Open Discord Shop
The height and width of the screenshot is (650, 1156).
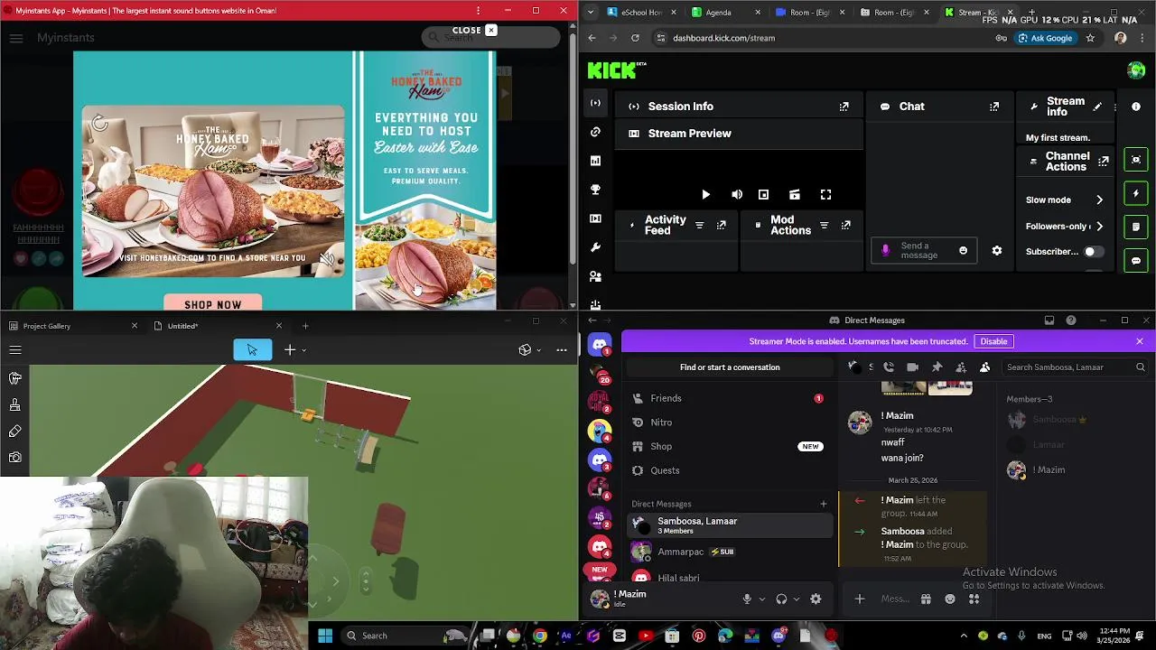[x=728, y=447]
